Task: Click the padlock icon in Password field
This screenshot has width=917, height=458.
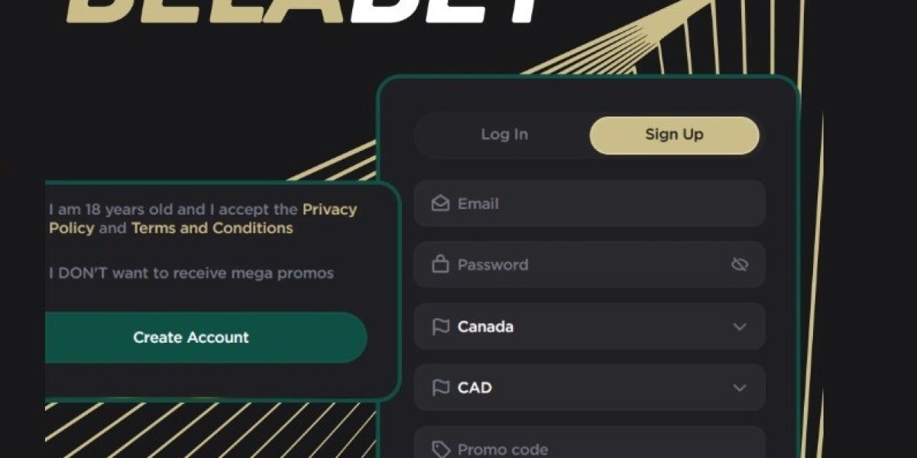Action: (x=440, y=264)
